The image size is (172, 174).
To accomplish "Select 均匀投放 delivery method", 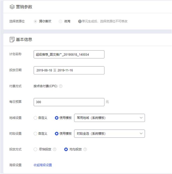I will tap(66, 149).
